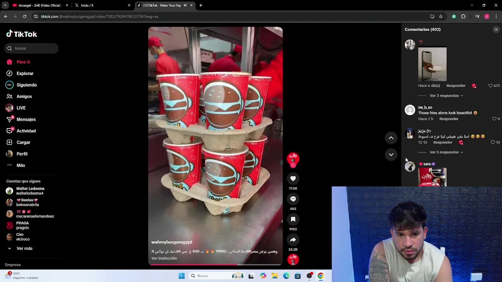Open the tab search dropdown
The height and width of the screenshot is (282, 502).
tap(5, 5)
